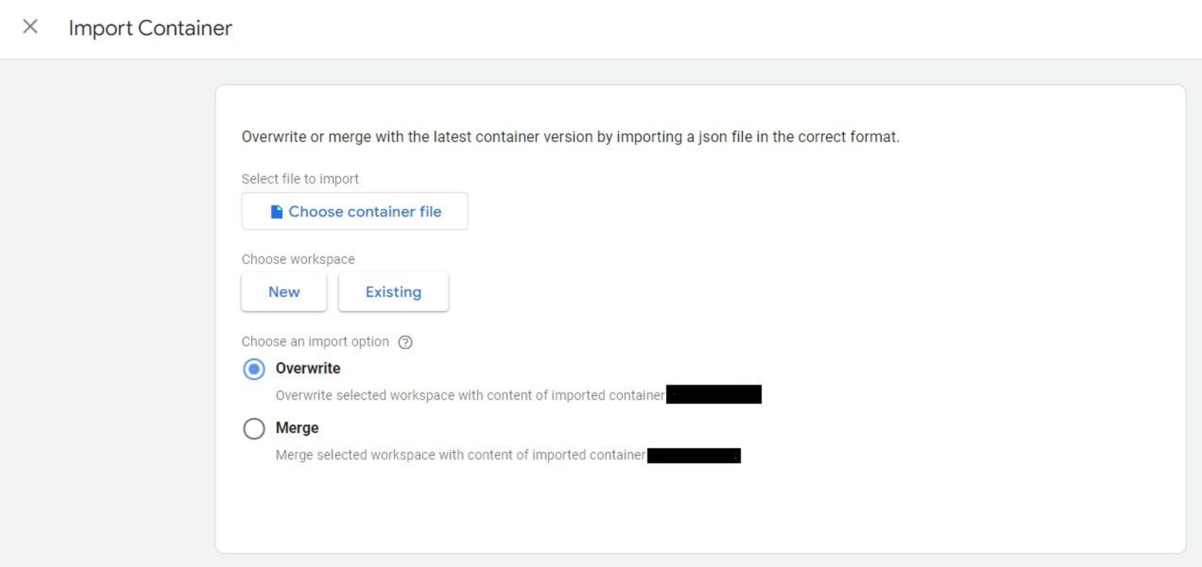Click the Merge selected workspace description text
1202x567 pixels.
coord(460,455)
